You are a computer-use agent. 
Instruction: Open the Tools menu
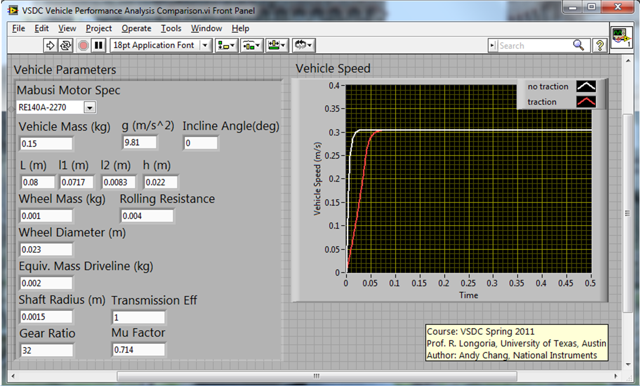(x=171, y=29)
